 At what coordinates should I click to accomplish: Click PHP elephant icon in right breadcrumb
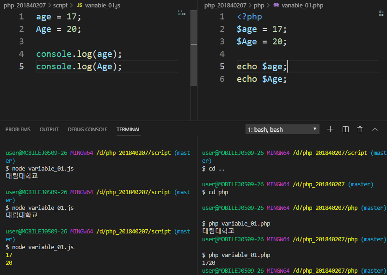click(276, 5)
